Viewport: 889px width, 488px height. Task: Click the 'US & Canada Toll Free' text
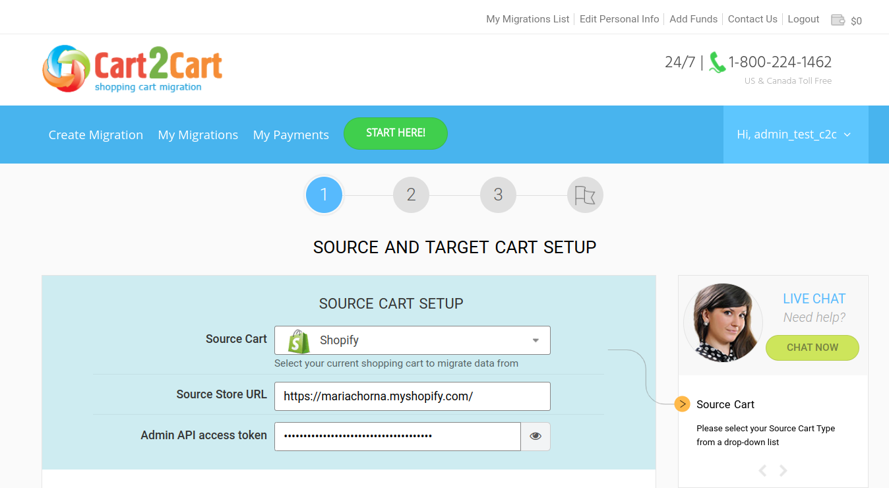click(x=788, y=81)
